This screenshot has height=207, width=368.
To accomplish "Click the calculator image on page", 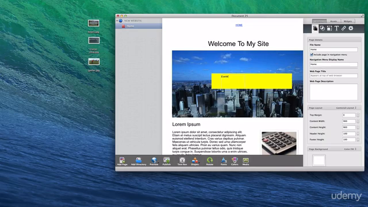I will pyautogui.click(x=279, y=143).
